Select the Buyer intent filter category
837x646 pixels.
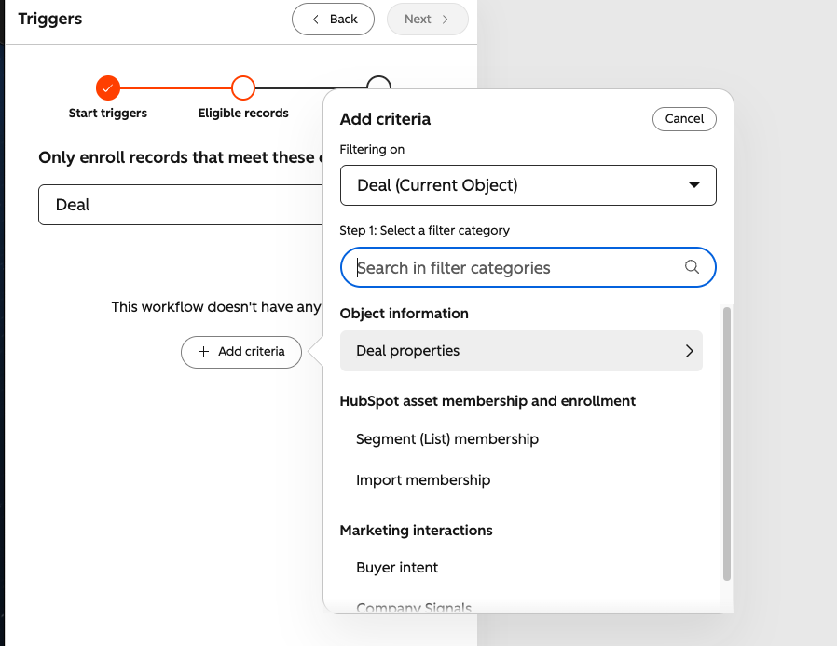tap(397, 567)
